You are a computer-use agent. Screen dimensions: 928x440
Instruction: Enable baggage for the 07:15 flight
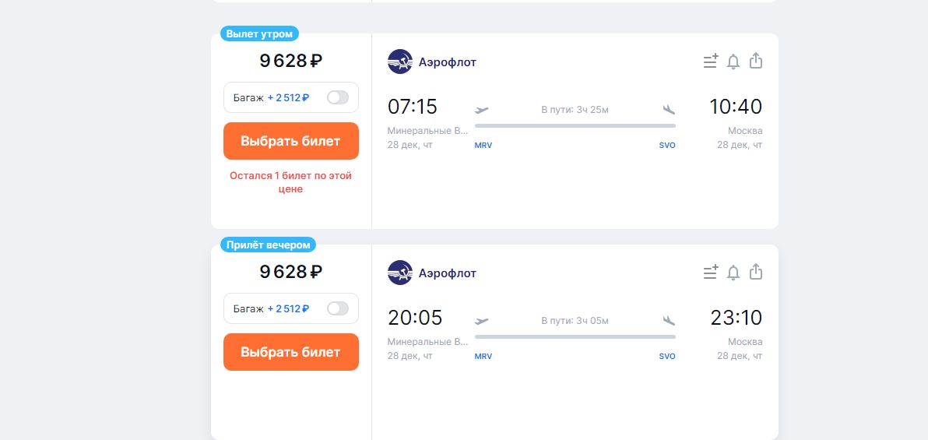coord(338,97)
